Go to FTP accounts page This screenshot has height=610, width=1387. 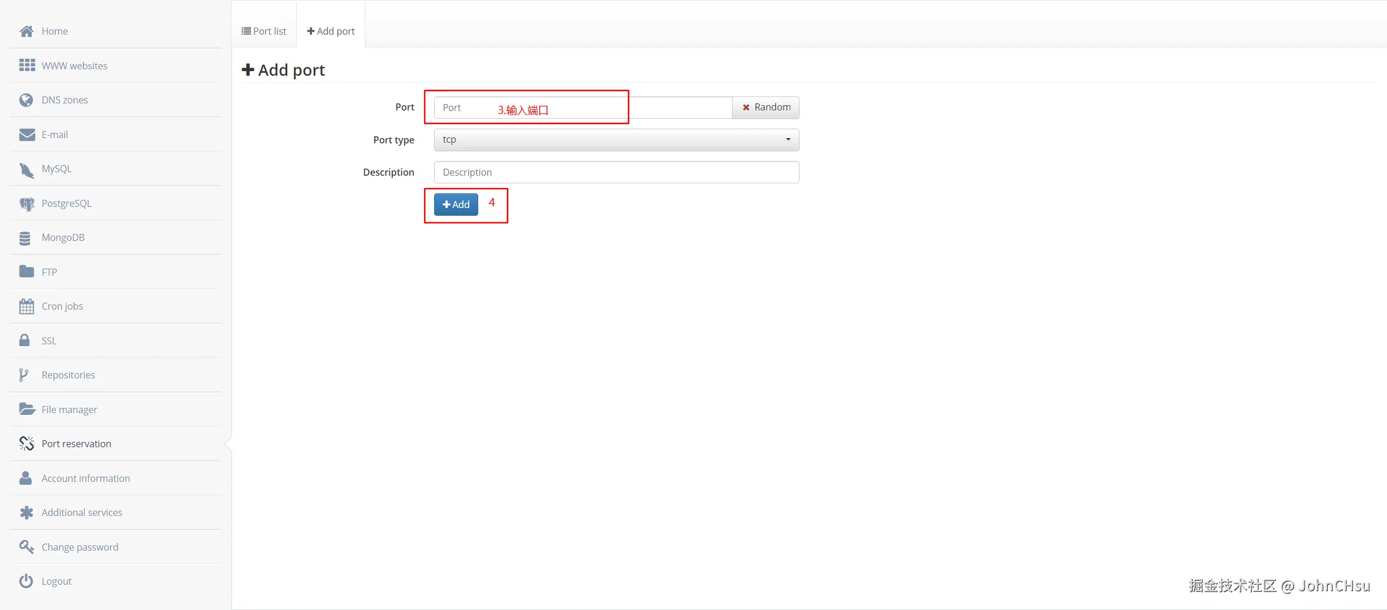click(x=49, y=272)
